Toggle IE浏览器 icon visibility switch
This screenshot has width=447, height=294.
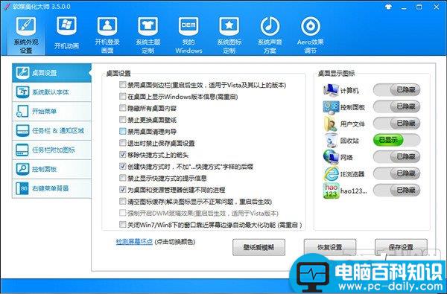click(396, 173)
